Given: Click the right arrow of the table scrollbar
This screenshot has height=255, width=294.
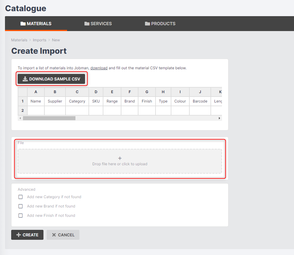Looking at the screenshot, I should [x=219, y=118].
